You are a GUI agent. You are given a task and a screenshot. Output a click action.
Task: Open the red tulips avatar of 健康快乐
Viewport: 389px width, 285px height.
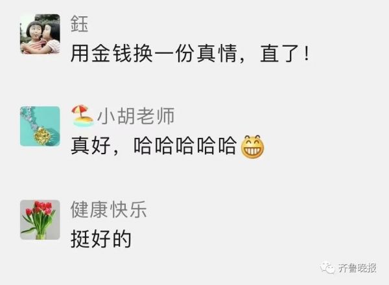(x=40, y=220)
